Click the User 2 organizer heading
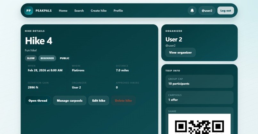The image size is (258, 134). (174, 39)
